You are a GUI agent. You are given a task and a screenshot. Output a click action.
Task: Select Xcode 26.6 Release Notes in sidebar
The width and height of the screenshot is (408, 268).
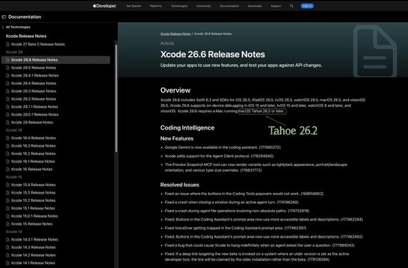click(56, 60)
